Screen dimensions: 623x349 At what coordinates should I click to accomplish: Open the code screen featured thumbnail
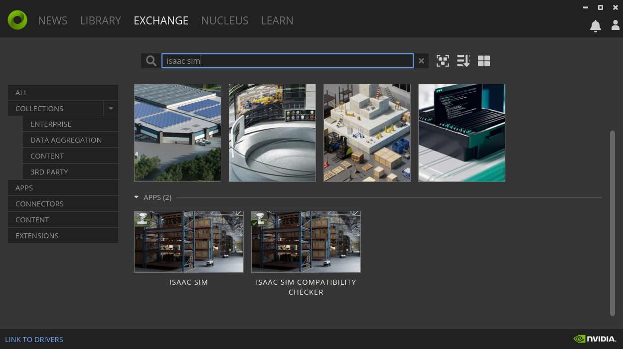point(462,133)
